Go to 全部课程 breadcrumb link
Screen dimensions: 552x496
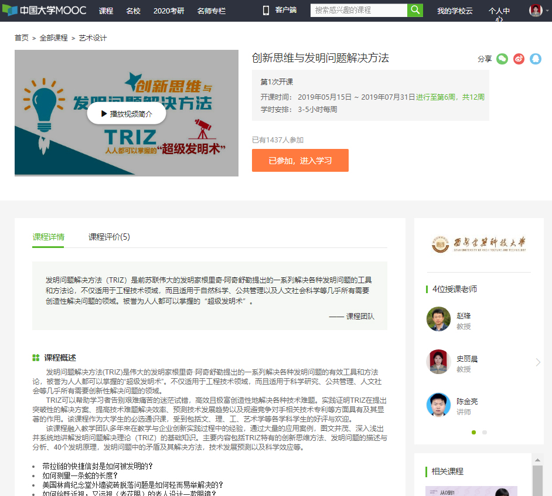click(53, 38)
